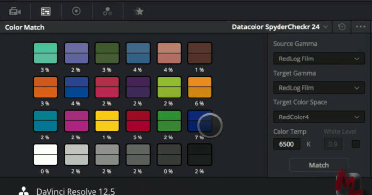Select the medium blue swatch in second row

click(x=76, y=87)
